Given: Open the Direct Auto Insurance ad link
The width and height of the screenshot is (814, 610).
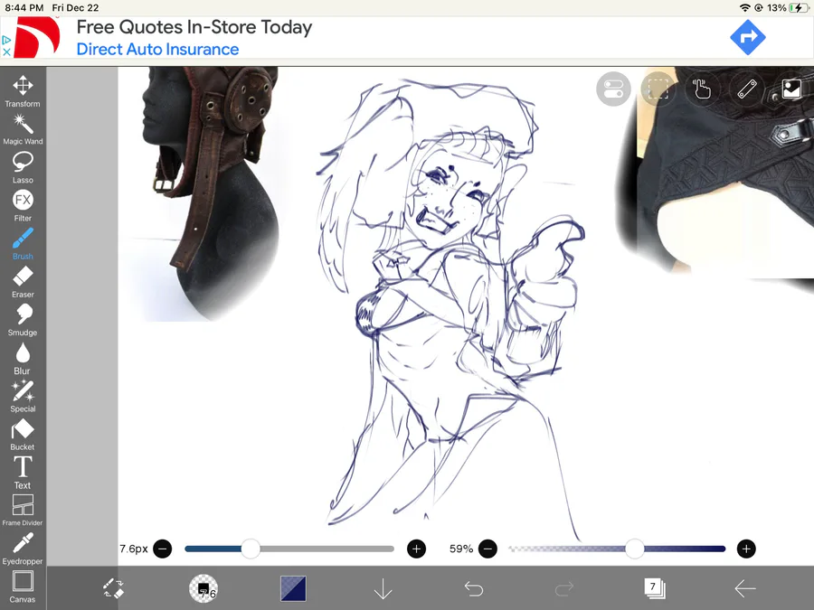Looking at the screenshot, I should tap(157, 50).
